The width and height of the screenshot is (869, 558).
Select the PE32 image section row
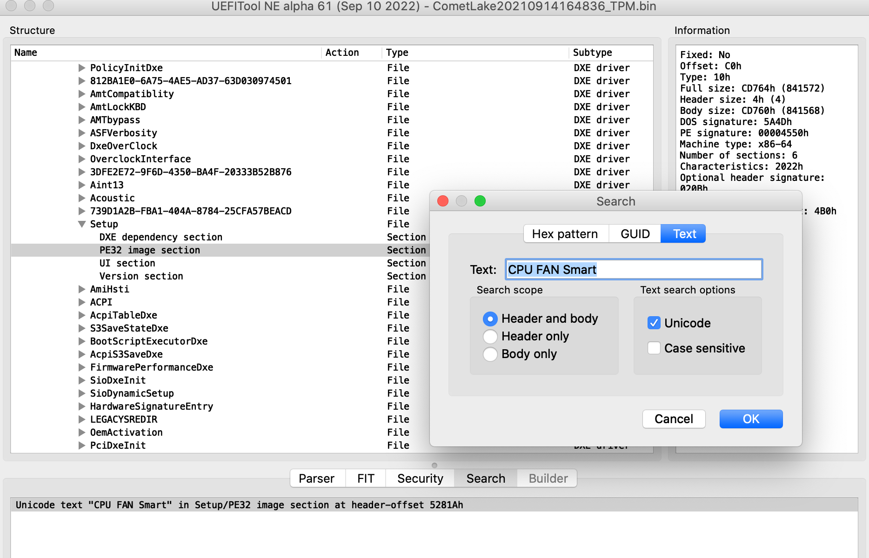[x=221, y=250]
